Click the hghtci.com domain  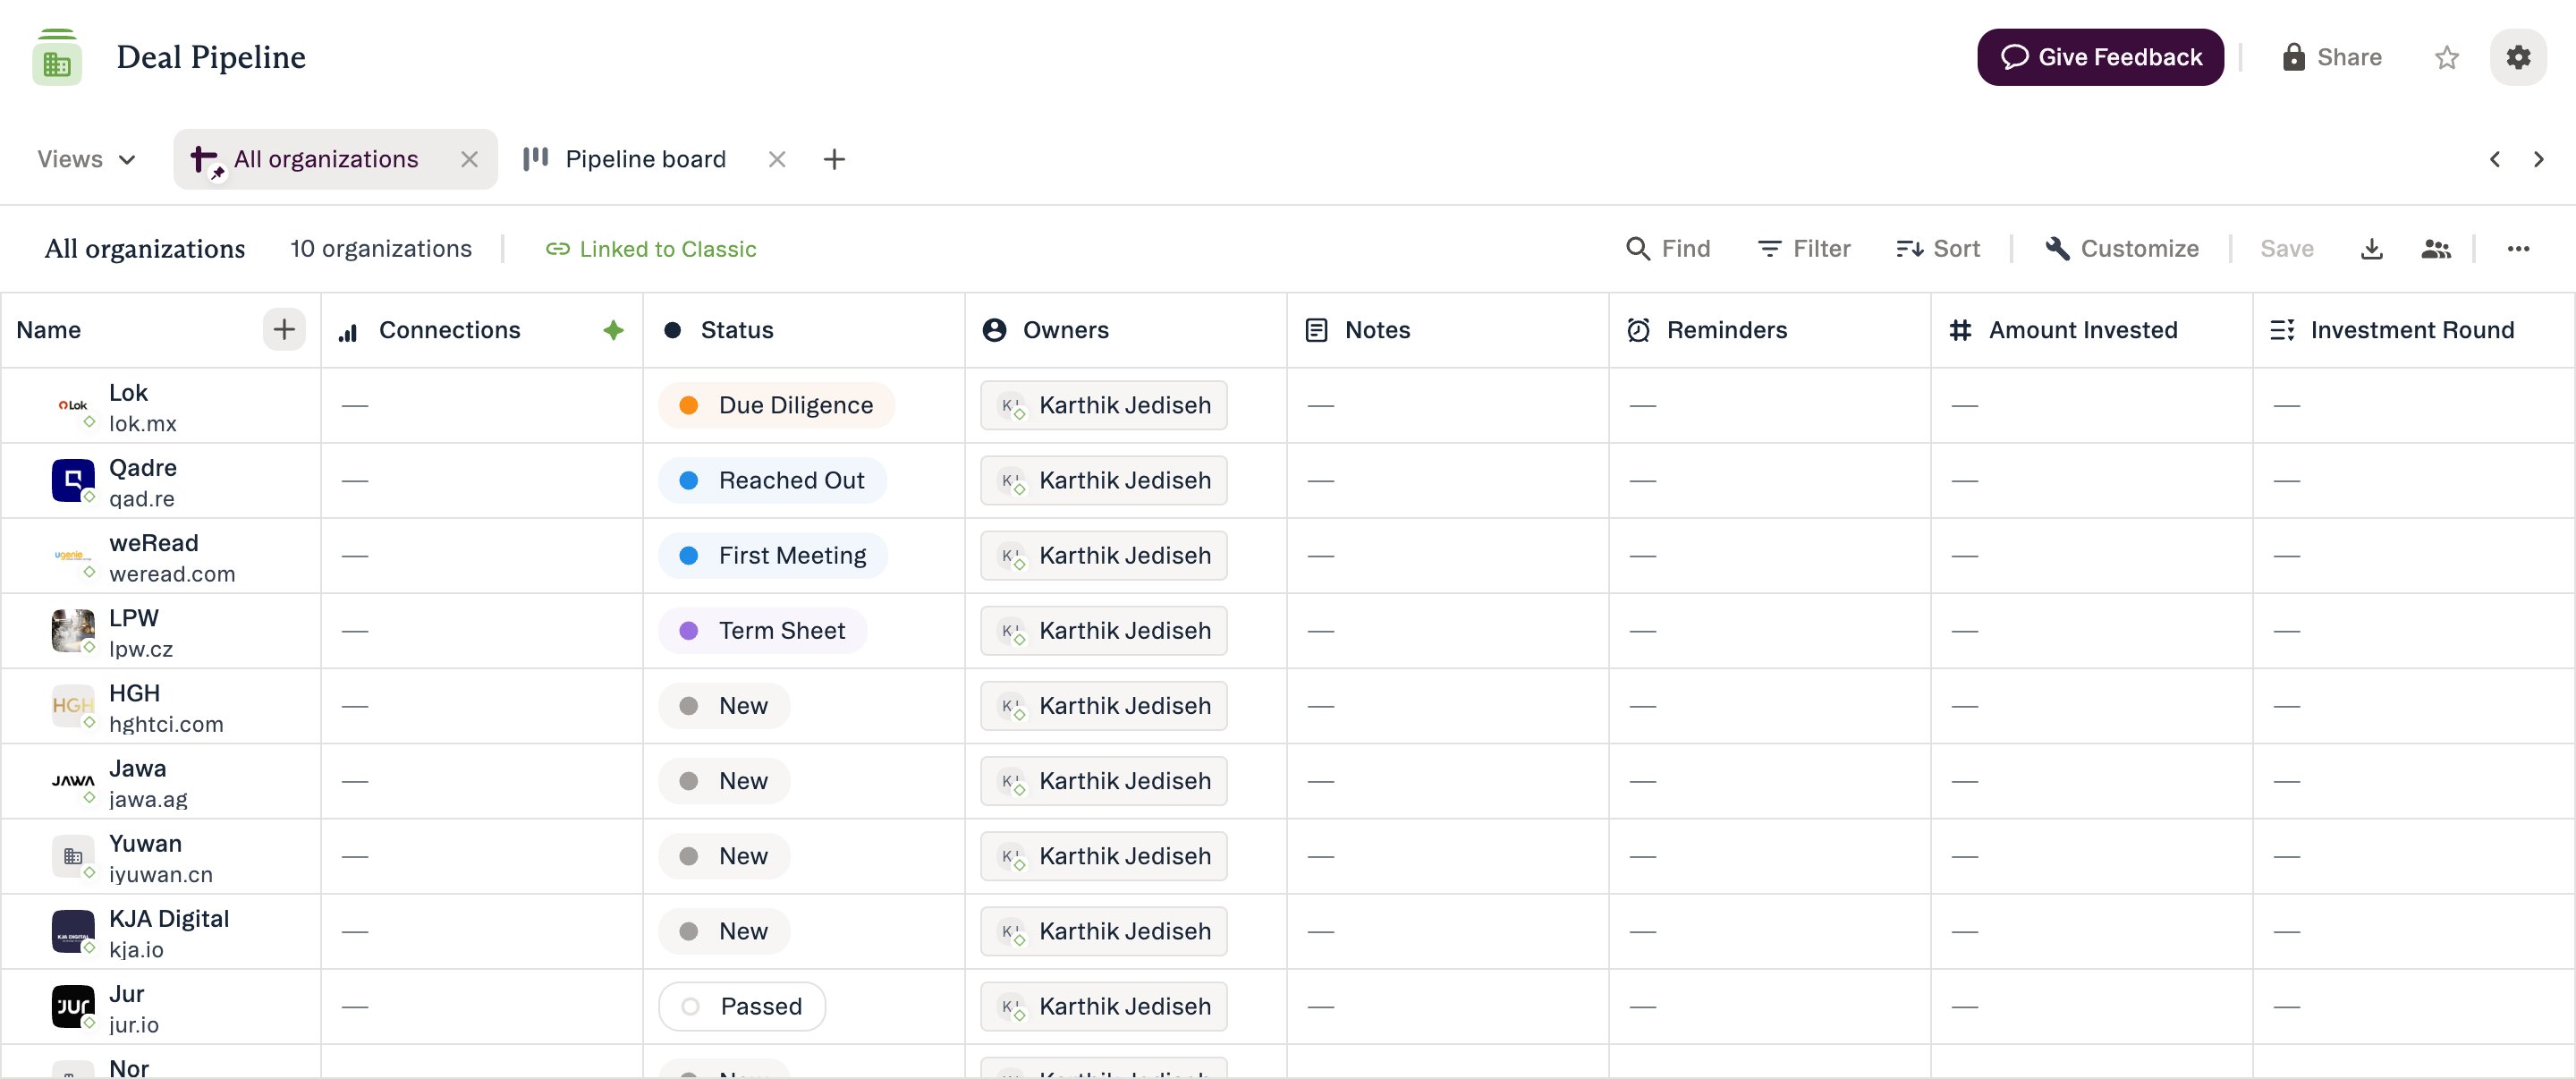click(x=166, y=724)
